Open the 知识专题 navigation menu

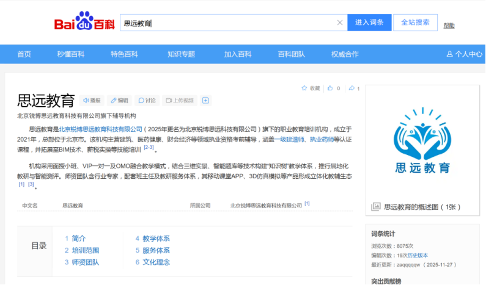[181, 54]
